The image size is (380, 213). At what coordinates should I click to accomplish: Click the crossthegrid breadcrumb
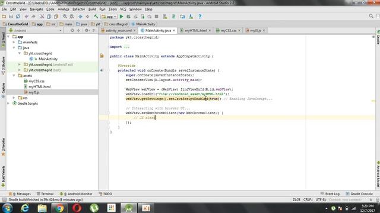(x=116, y=24)
